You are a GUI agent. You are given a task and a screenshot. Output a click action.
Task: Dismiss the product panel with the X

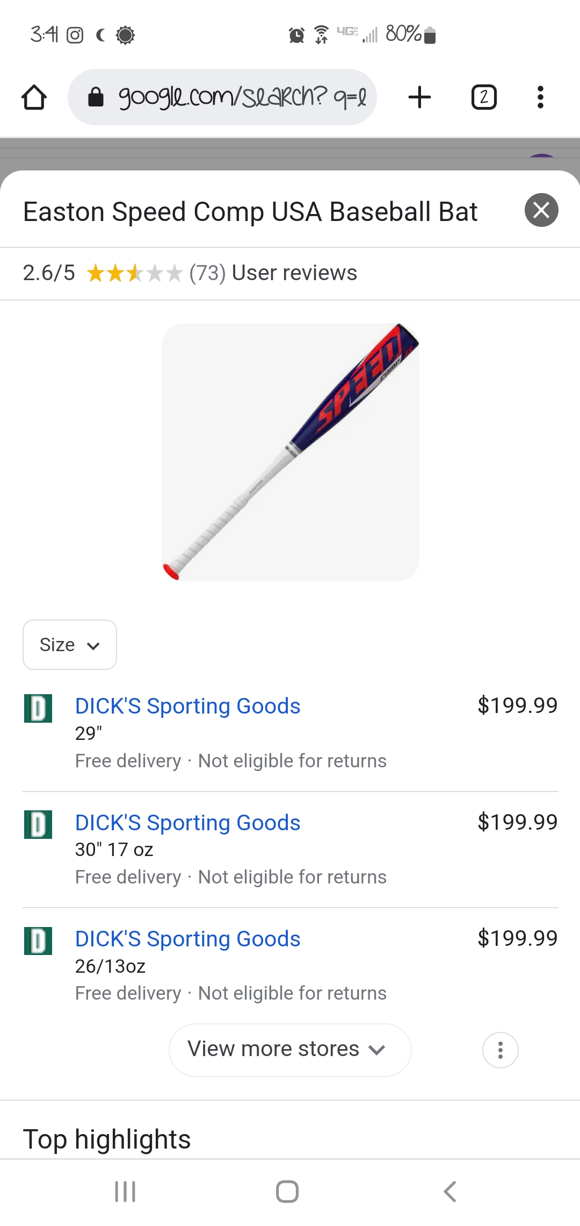click(x=541, y=210)
